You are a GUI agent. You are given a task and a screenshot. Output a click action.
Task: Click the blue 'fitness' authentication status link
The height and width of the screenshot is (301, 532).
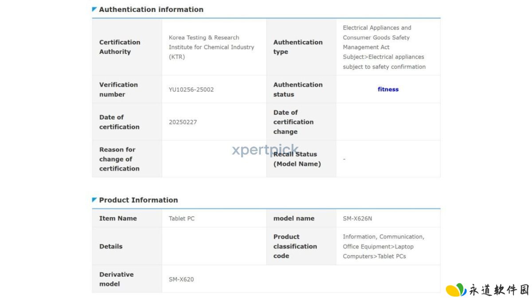[x=388, y=89]
